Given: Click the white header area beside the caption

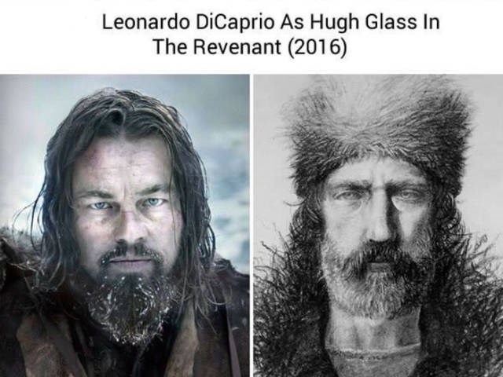Looking at the screenshot, I should tap(472, 35).
